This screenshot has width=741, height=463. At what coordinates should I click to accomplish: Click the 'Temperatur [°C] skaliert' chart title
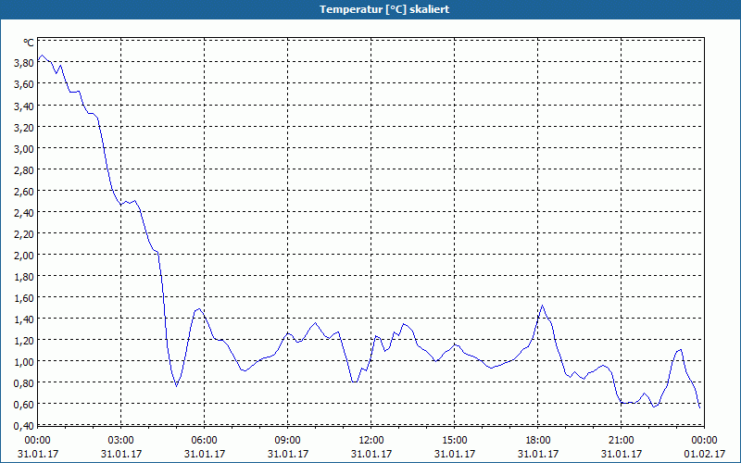coord(370,9)
